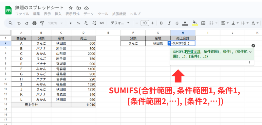Select the 商品名 header cell

(x=21, y=38)
